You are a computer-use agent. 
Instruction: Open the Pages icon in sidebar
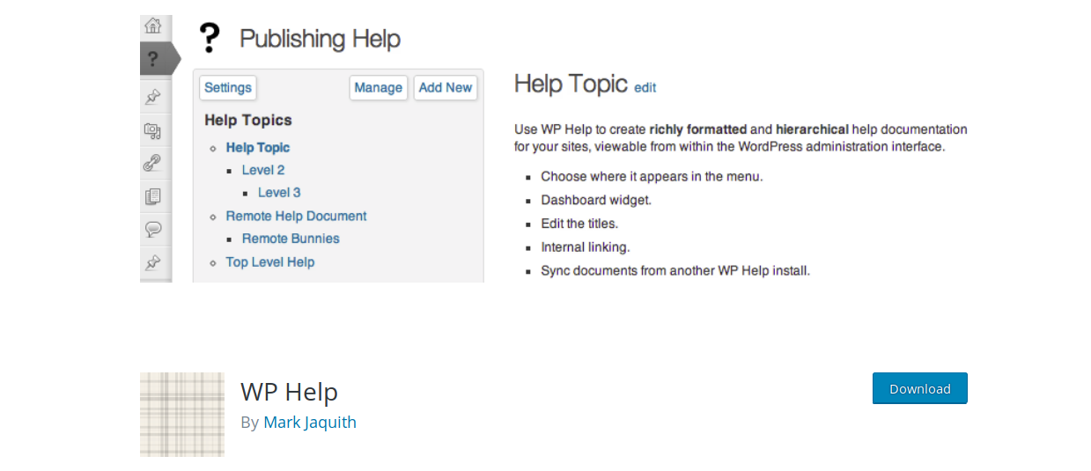coord(153,196)
